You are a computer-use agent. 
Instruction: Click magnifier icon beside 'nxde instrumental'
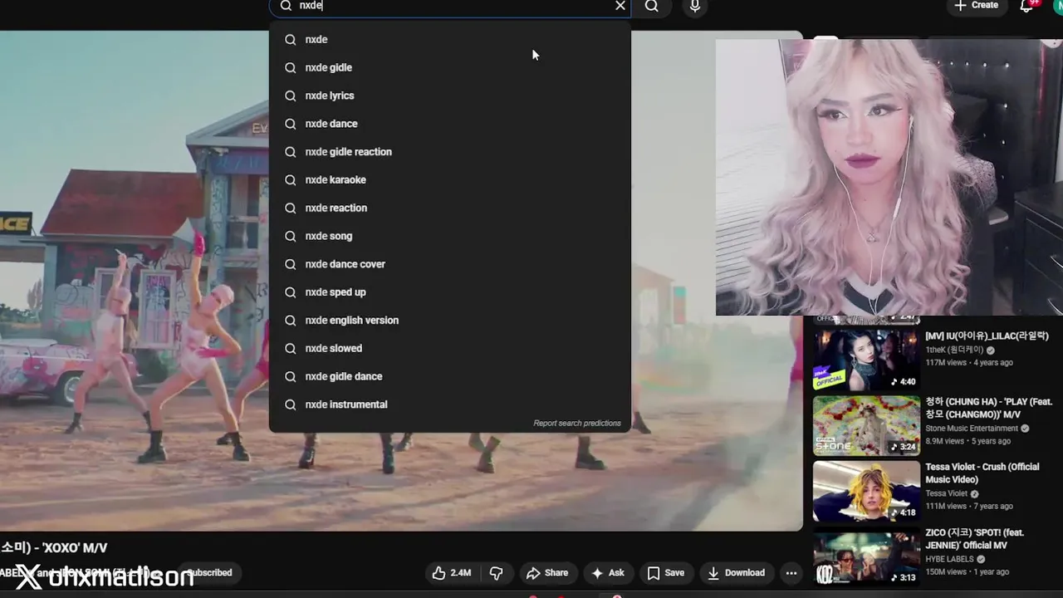[290, 404]
